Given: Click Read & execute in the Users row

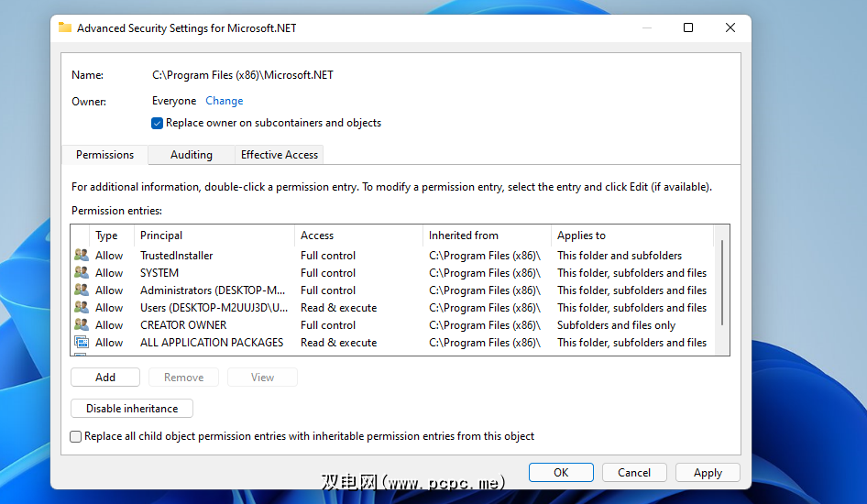Looking at the screenshot, I should point(339,308).
